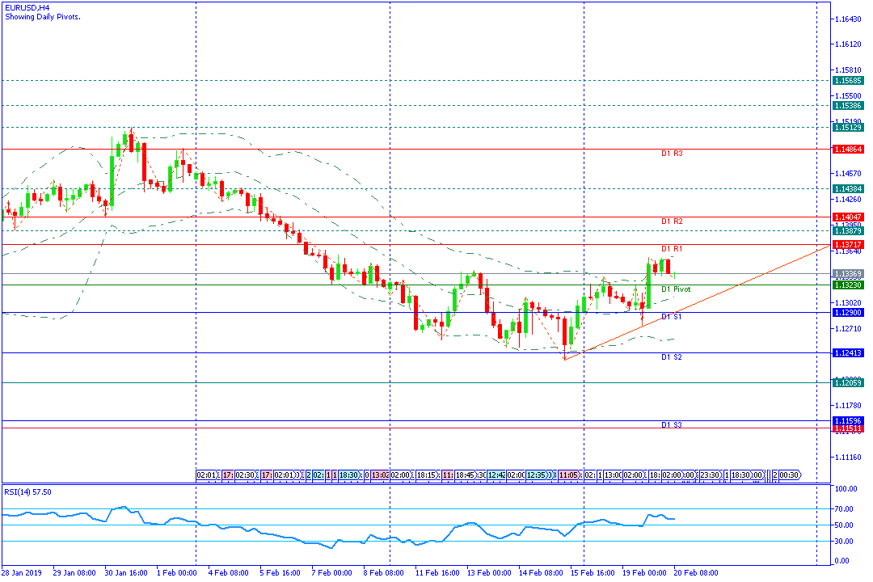Click the green 1.13230 pivot price tag
The image size is (873, 582).
tap(848, 285)
